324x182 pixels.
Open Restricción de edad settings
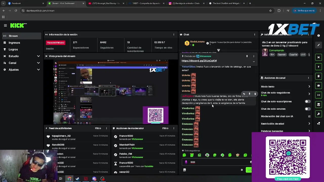[286, 124]
